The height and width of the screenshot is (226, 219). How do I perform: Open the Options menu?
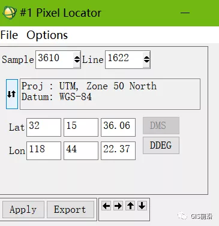[47, 35]
